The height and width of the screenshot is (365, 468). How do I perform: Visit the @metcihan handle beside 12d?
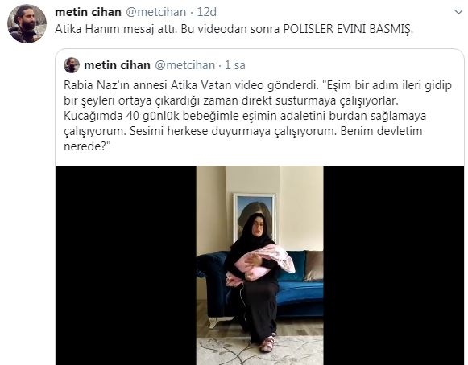[156, 12]
